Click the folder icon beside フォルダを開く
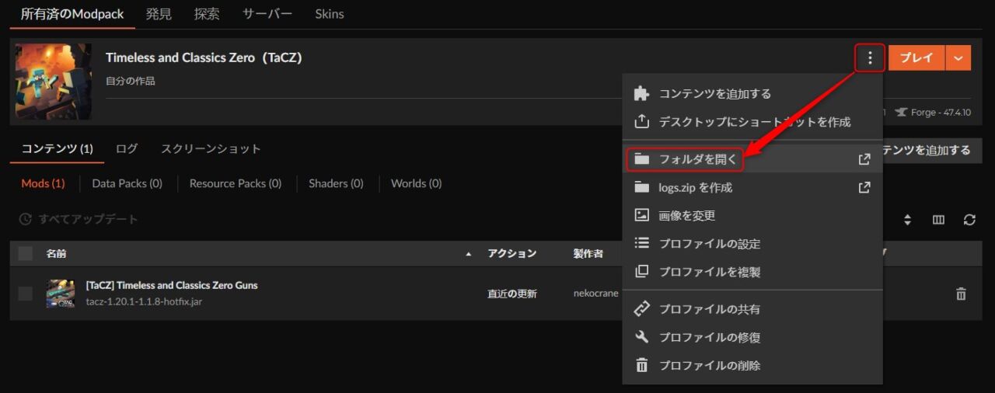995x393 pixels. pos(641,159)
